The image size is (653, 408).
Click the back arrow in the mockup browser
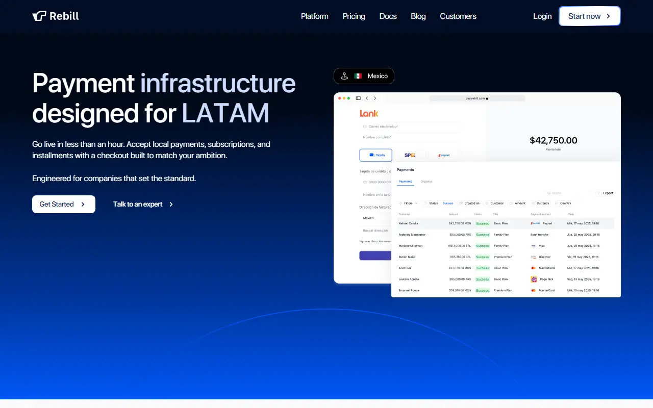(x=367, y=98)
